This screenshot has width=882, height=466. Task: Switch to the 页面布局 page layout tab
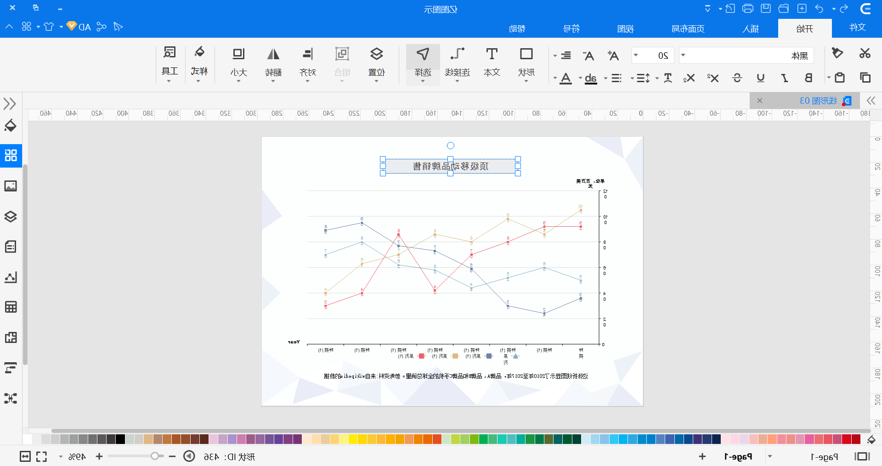point(688,28)
